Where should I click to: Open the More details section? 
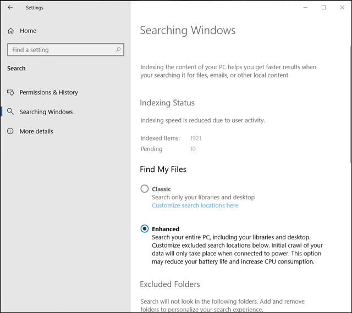36,131
